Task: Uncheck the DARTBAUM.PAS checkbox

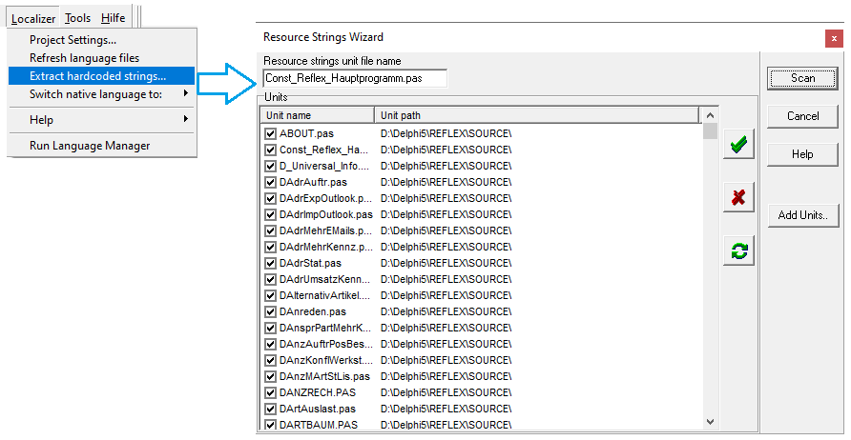Action: click(x=270, y=425)
